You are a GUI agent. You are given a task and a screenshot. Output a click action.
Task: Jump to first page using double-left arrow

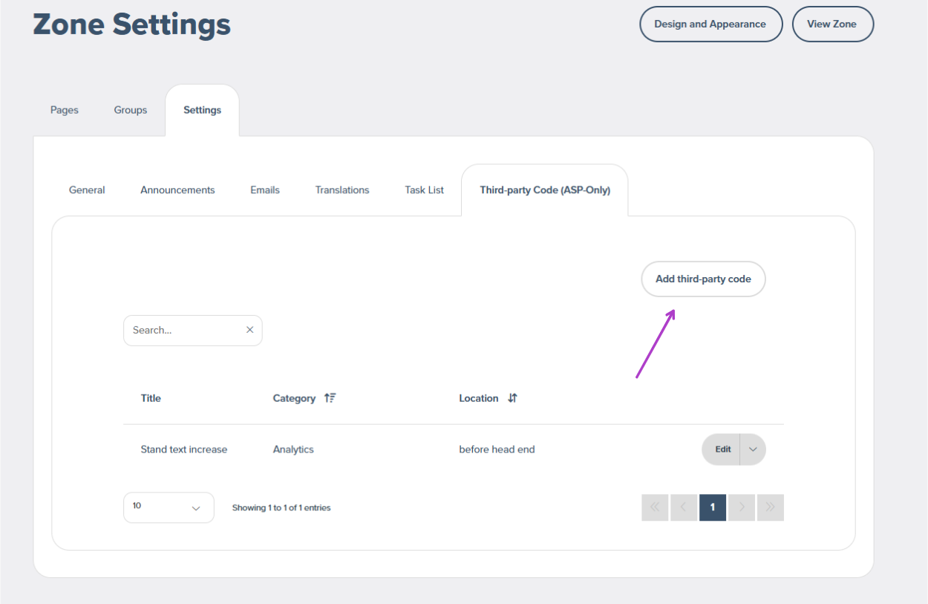(655, 507)
